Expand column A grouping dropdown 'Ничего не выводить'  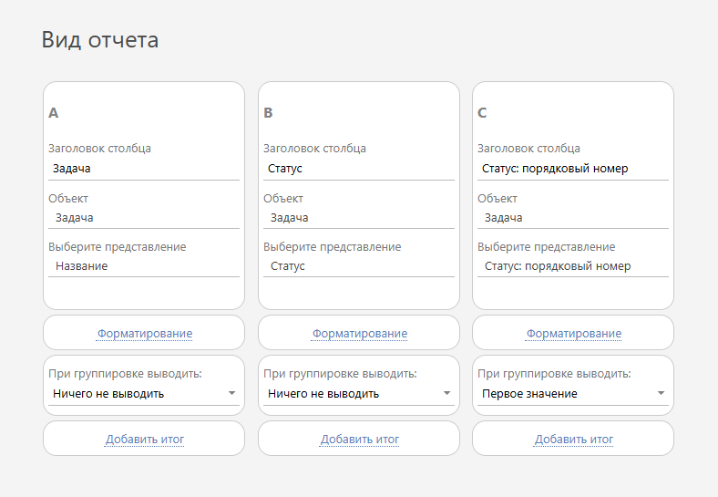click(144, 393)
